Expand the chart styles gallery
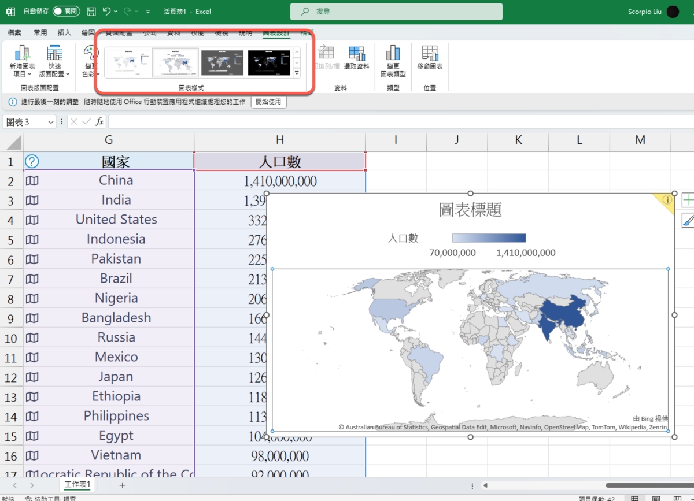Viewport: 694px width, 501px height. (x=297, y=73)
